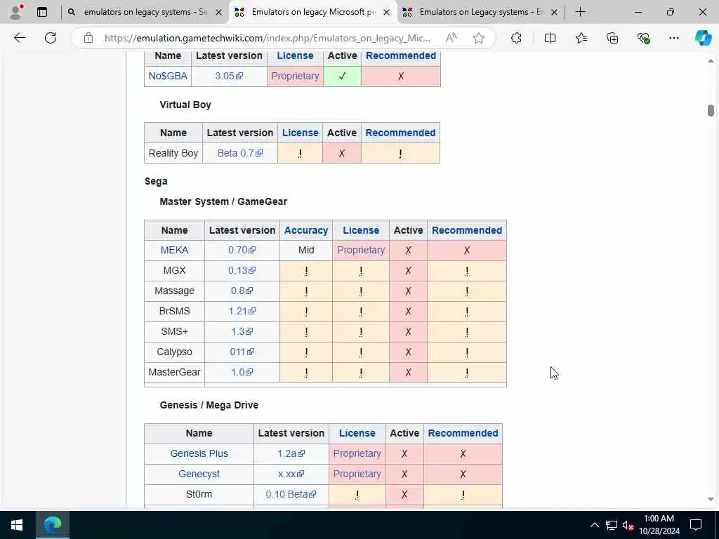The image size is (719, 539).
Task: Open Genesis Plus 1.2a version link
Action: pyautogui.click(x=291, y=454)
